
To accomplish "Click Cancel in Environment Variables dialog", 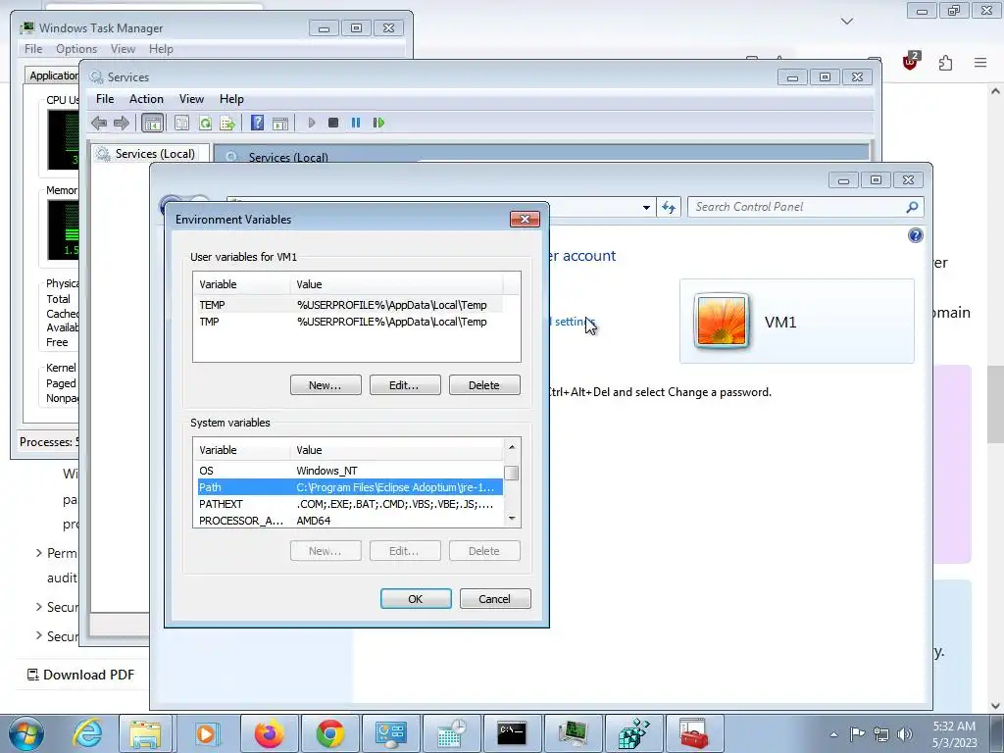I will point(495,599).
